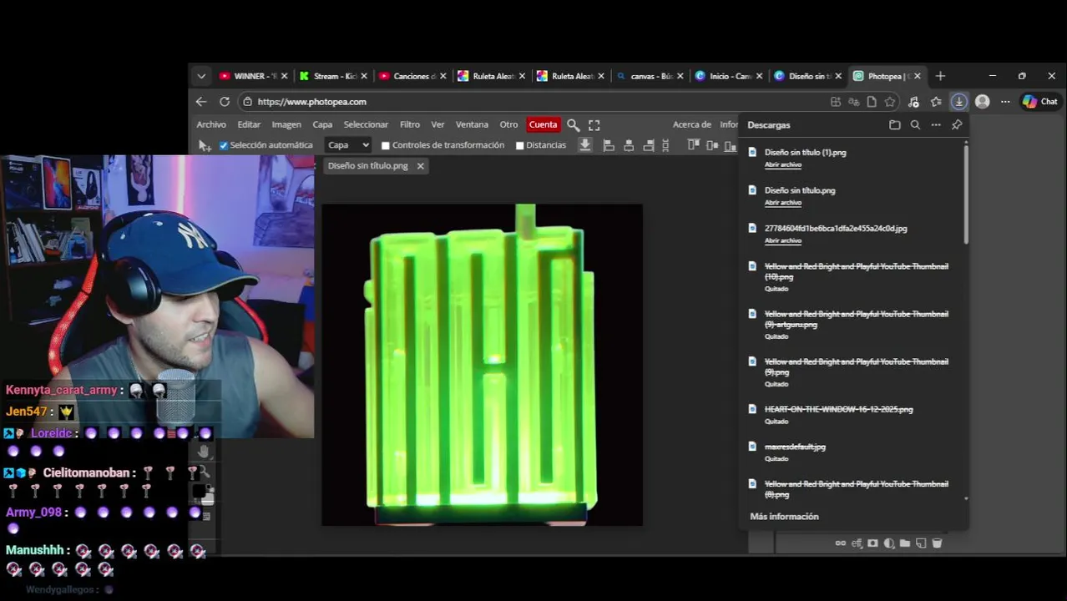
Task: Open the Archivo menu
Action: point(211,124)
